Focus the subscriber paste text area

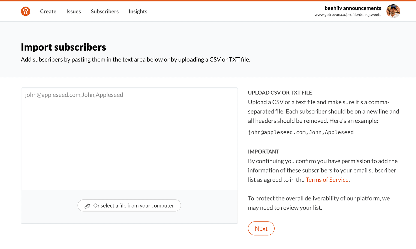[129, 139]
